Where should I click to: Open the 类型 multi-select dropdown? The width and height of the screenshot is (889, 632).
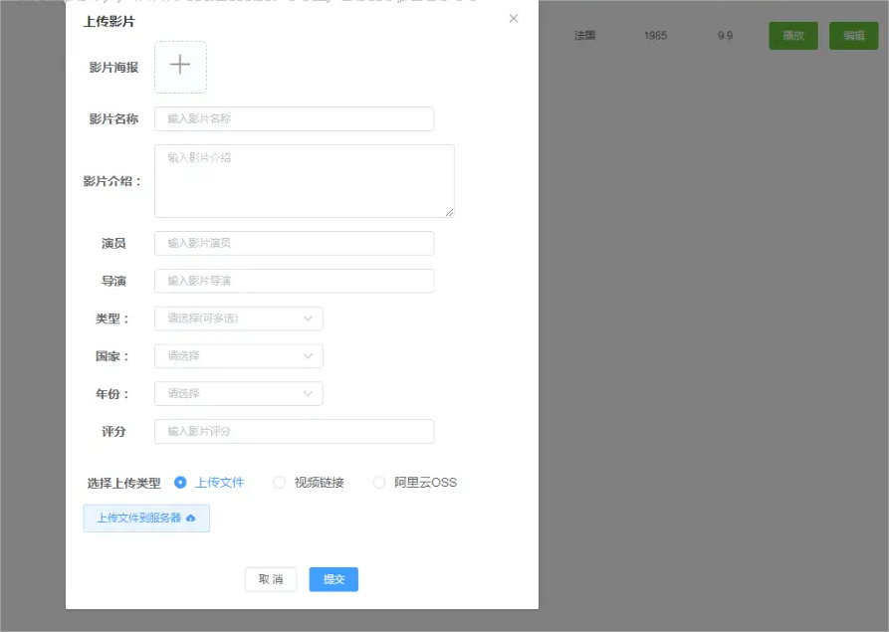(x=239, y=318)
